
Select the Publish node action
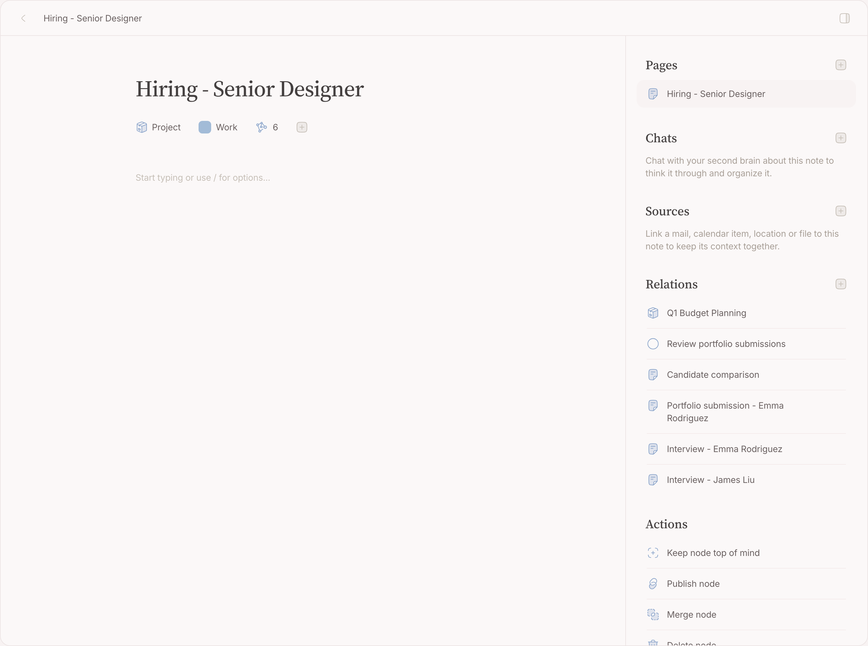[746, 584]
